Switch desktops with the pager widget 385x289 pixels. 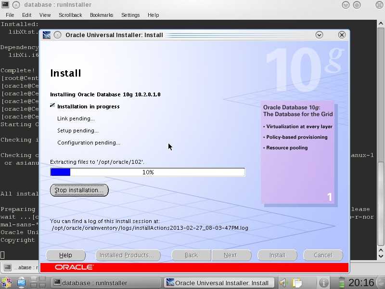[38, 283]
